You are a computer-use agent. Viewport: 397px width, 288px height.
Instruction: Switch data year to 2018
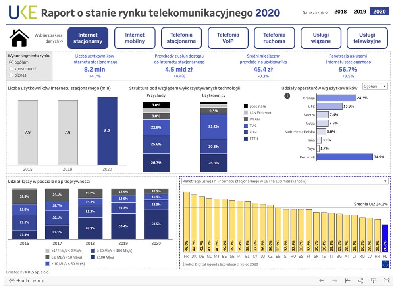tap(340, 12)
